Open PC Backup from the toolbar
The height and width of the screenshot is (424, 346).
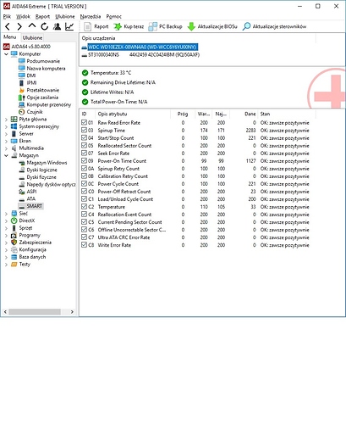tap(165, 26)
